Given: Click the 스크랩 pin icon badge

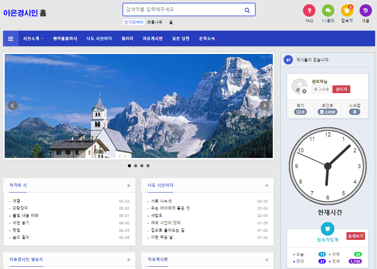Looking at the screenshot, I should click(355, 112).
